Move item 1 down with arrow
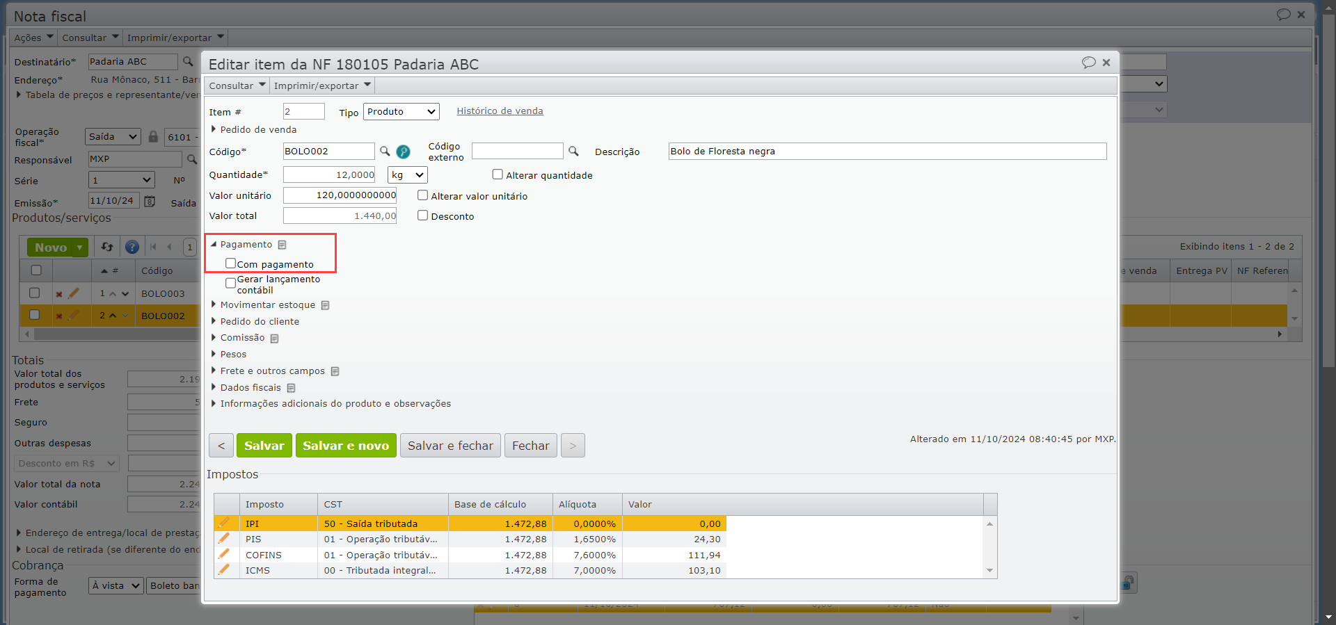The image size is (1336, 625). tap(125, 294)
